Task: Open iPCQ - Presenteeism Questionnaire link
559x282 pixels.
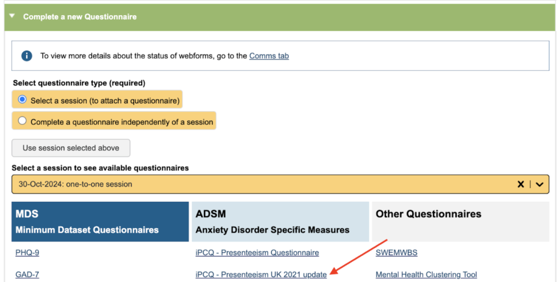Action: click(x=257, y=253)
